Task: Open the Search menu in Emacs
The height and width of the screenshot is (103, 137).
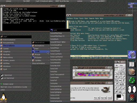Action: click(92, 19)
